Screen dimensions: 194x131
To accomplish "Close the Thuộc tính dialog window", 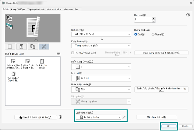I will [x=191, y=3].
